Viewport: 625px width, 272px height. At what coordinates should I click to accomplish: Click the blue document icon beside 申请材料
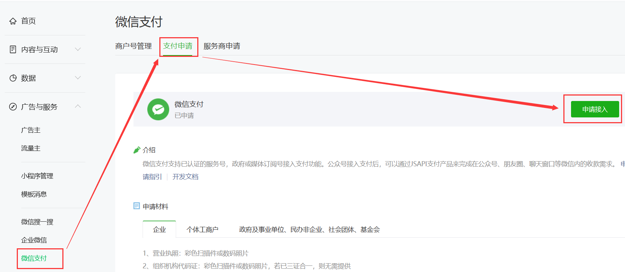[137, 206]
